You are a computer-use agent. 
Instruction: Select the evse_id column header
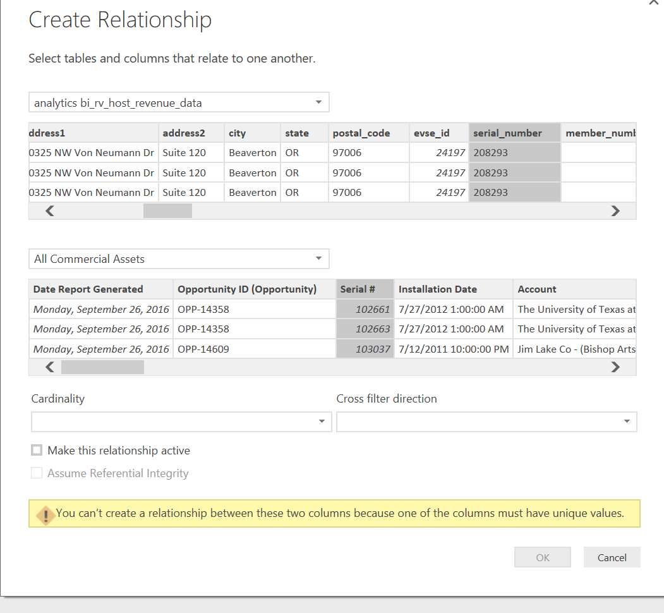[x=438, y=133]
